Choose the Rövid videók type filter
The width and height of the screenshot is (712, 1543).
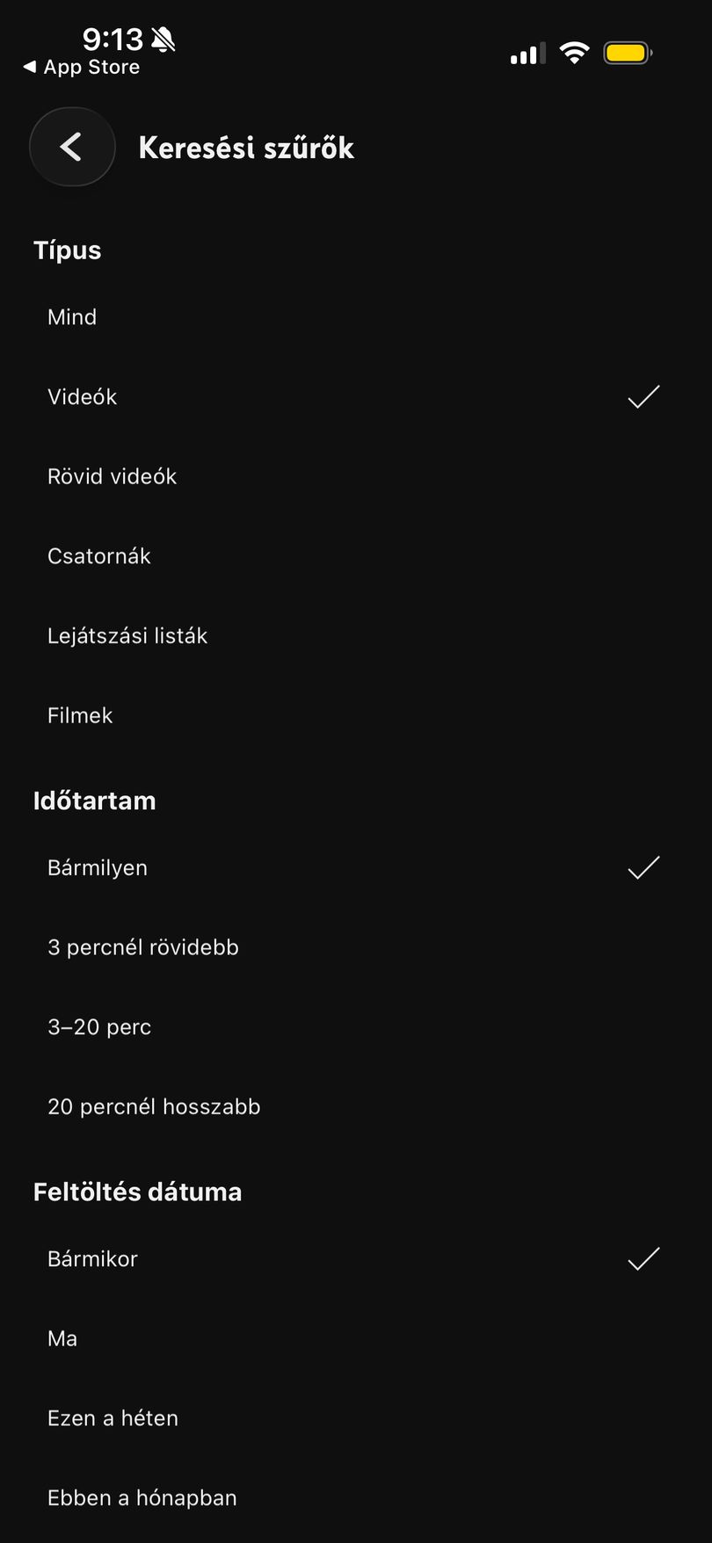356,476
